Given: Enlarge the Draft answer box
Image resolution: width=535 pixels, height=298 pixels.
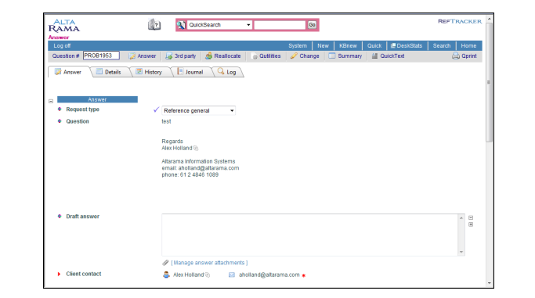Looking at the screenshot, I should tap(471, 224).
